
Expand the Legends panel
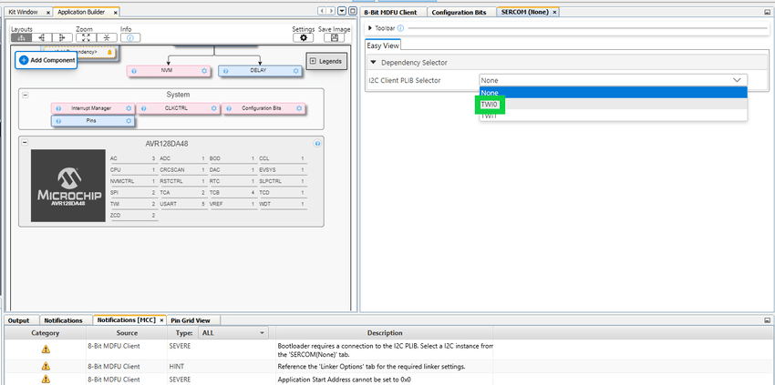[313, 61]
